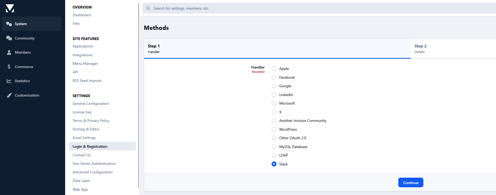Open the Dashboard link
Screen dimensions: 496x195
(81, 15)
